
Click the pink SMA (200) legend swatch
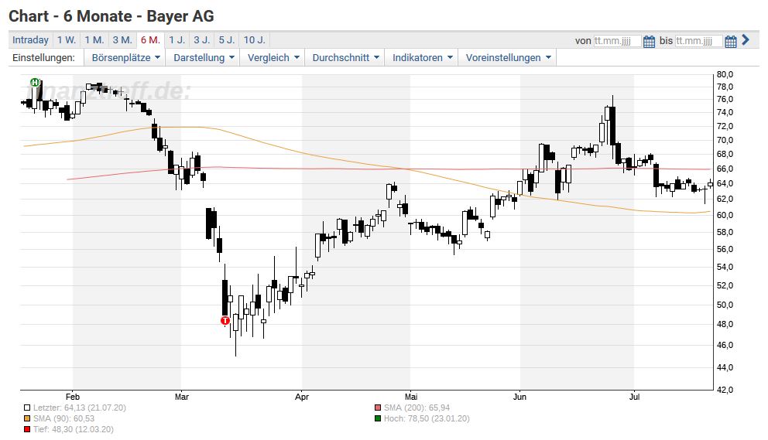tap(378, 408)
